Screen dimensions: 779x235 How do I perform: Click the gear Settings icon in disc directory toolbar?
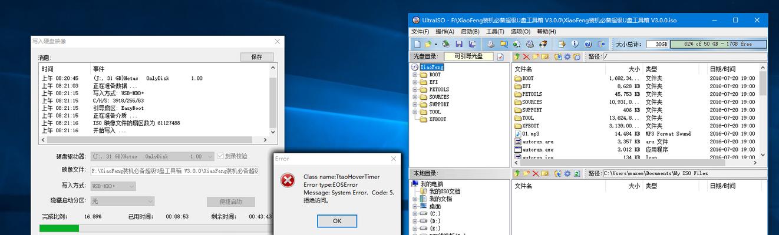567,56
